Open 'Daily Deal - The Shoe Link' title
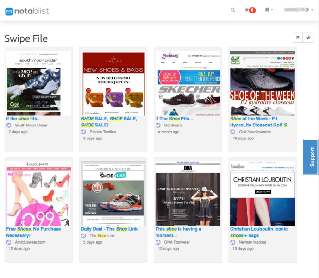 (109, 229)
